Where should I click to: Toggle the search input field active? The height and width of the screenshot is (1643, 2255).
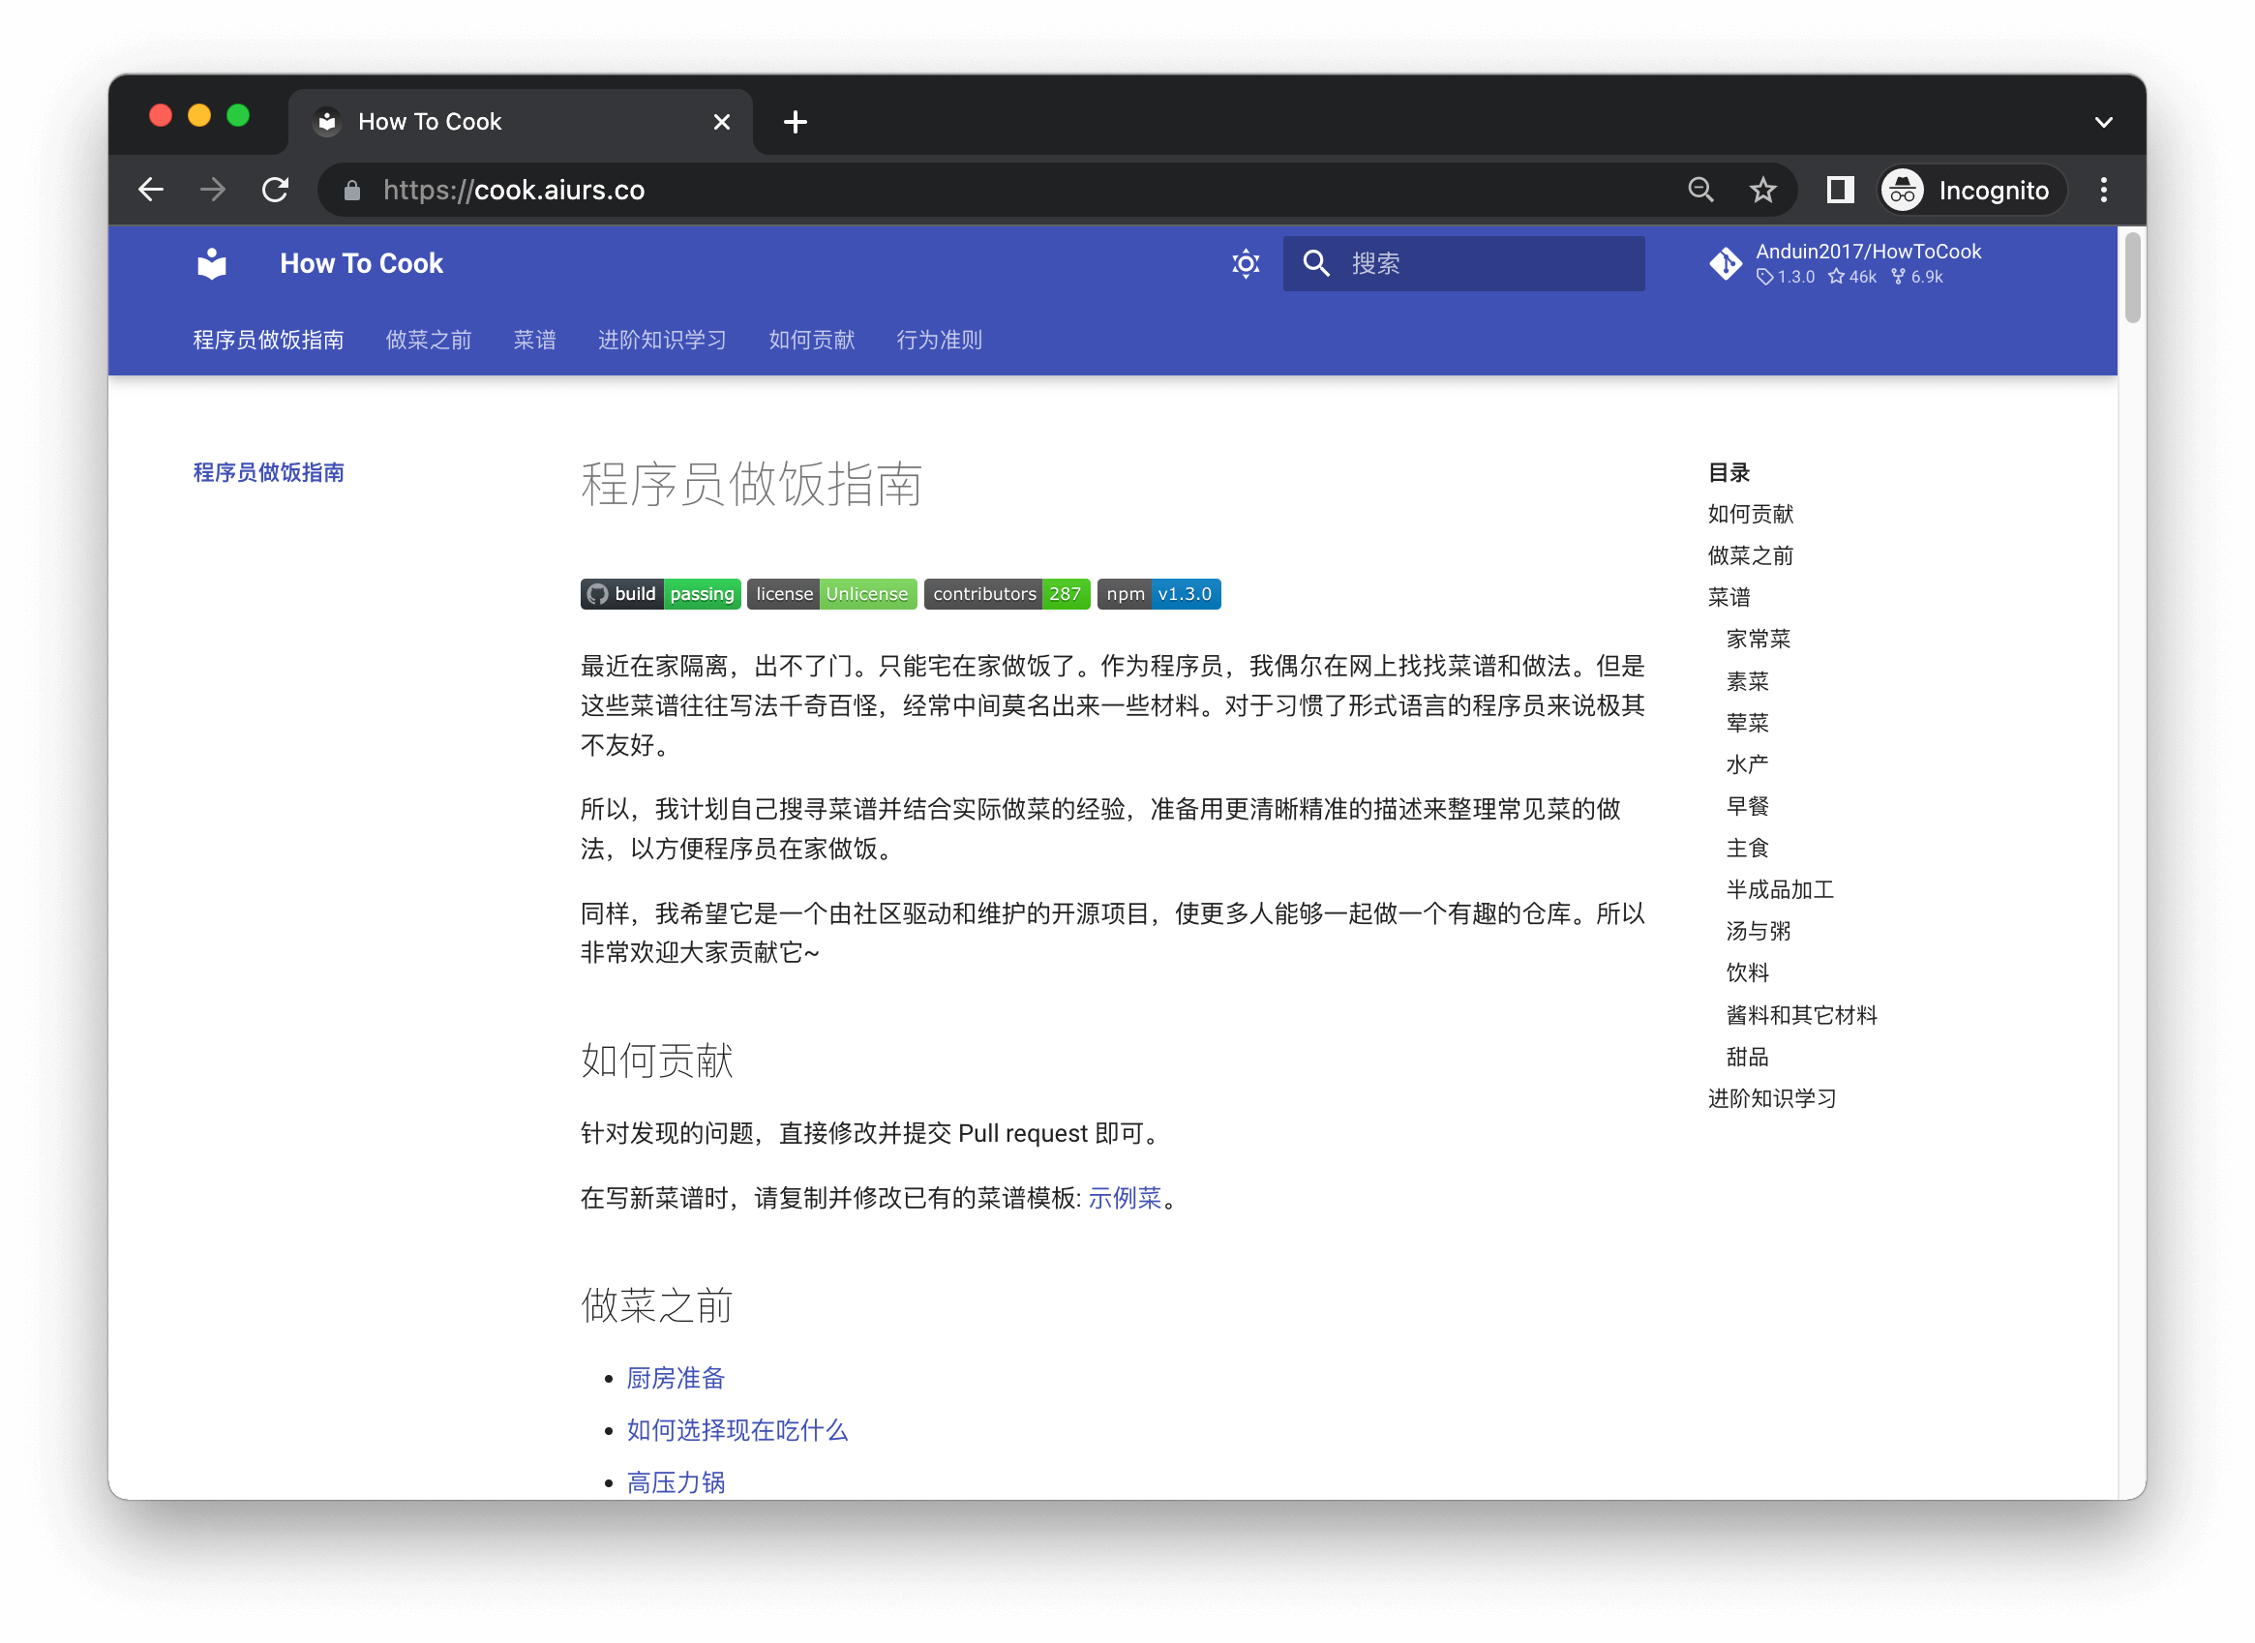(1463, 264)
